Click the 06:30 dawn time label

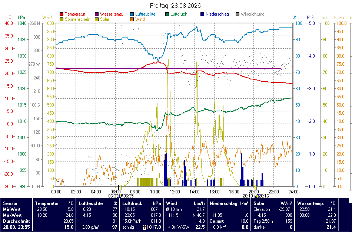[x=113, y=196]
